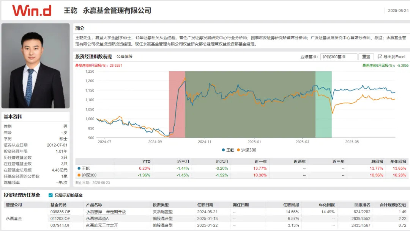Click 王乾 YTD value 0.23%

tap(145, 169)
